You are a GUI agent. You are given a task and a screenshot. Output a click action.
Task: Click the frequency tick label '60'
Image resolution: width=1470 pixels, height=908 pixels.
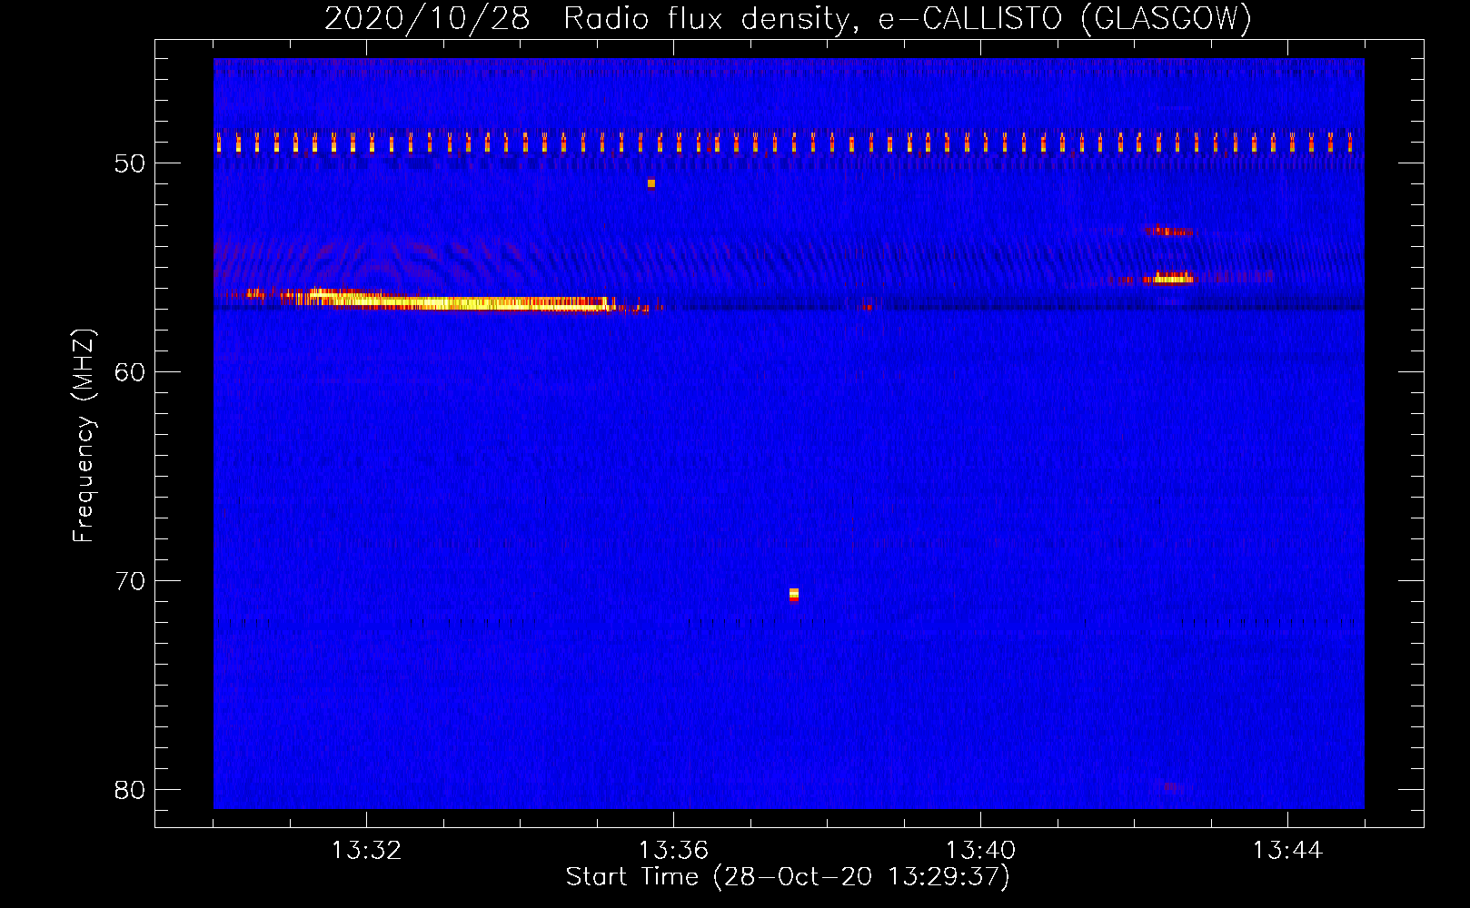tap(130, 372)
